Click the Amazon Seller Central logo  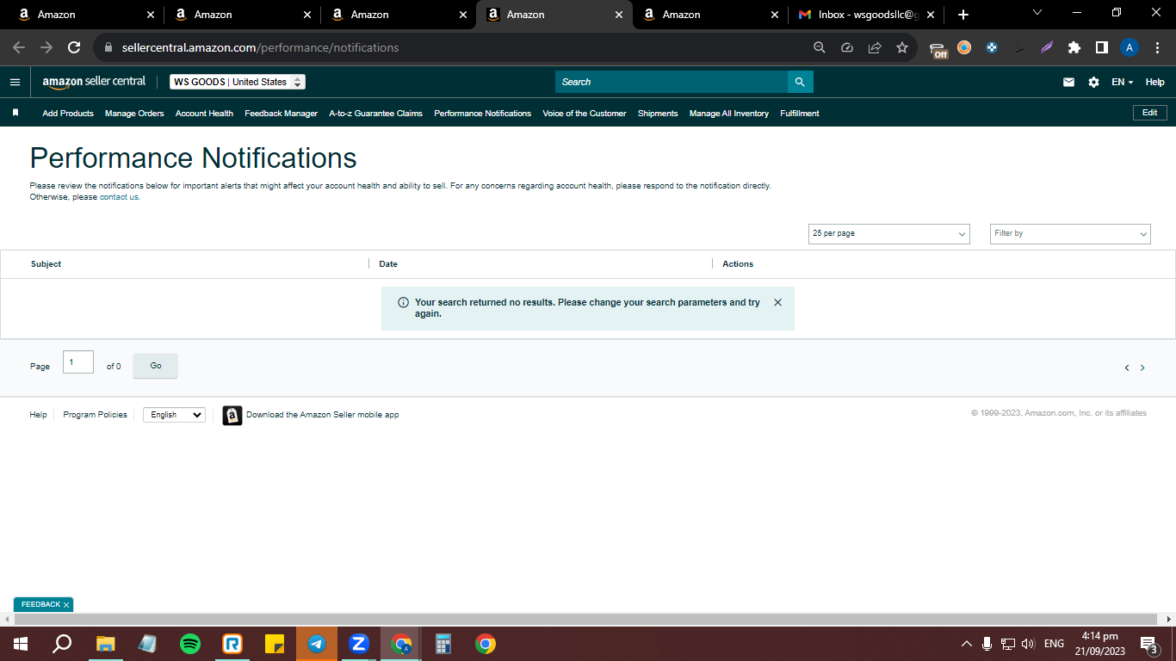tap(94, 82)
